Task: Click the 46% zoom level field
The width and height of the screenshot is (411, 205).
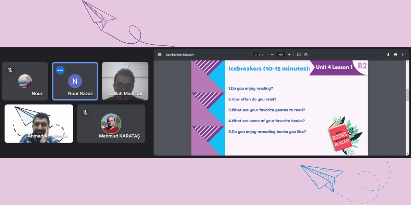Action: [x=281, y=55]
